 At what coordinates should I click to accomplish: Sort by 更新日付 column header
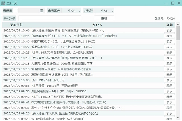coord(16,25)
